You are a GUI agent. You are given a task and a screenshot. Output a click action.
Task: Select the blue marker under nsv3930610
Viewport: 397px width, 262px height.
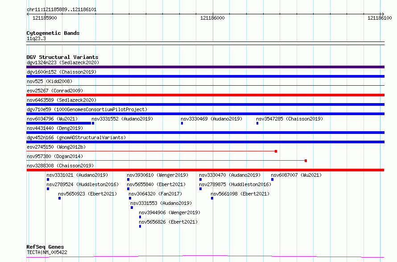coord(128,179)
